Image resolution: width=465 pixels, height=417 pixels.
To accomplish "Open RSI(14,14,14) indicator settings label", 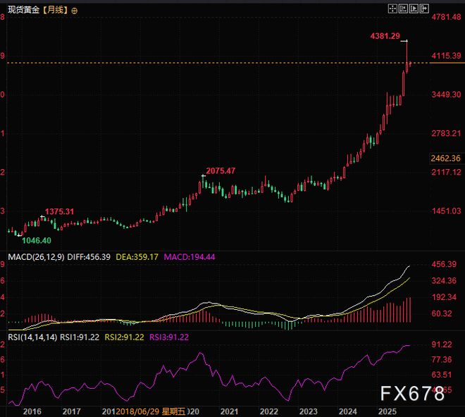I will point(28,337).
